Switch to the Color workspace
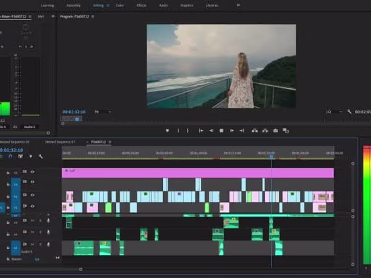Image resolution: width=371 pixels, height=278 pixels. (120, 5)
